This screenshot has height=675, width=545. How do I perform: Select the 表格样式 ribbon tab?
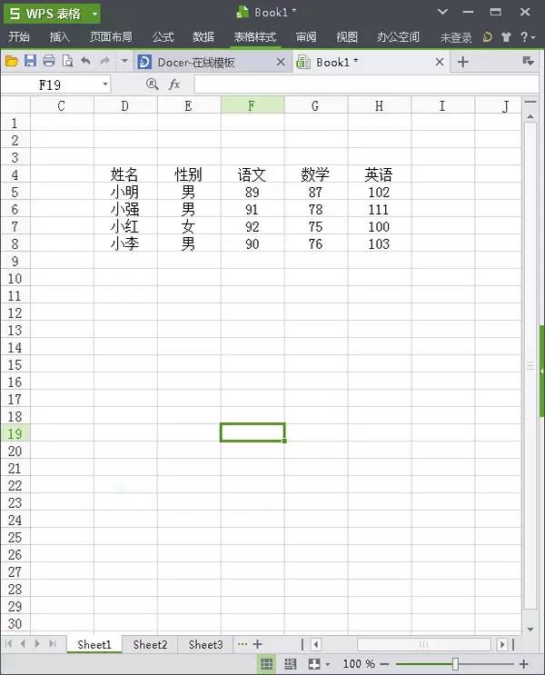(255, 37)
